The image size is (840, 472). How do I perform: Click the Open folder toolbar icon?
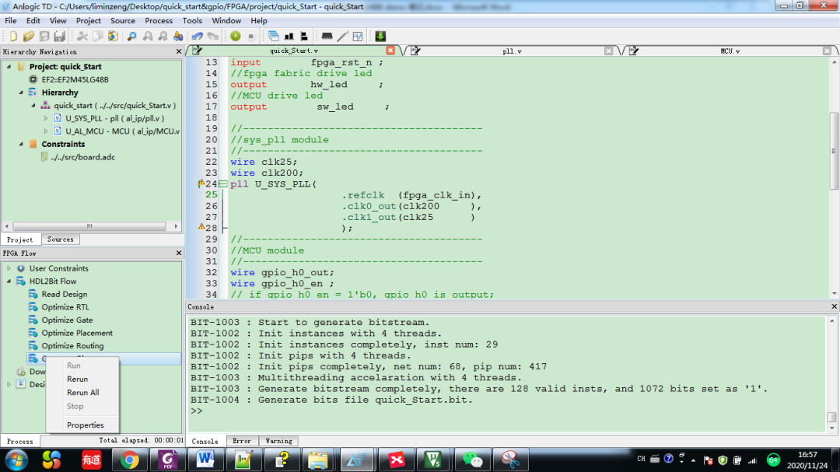(29, 37)
